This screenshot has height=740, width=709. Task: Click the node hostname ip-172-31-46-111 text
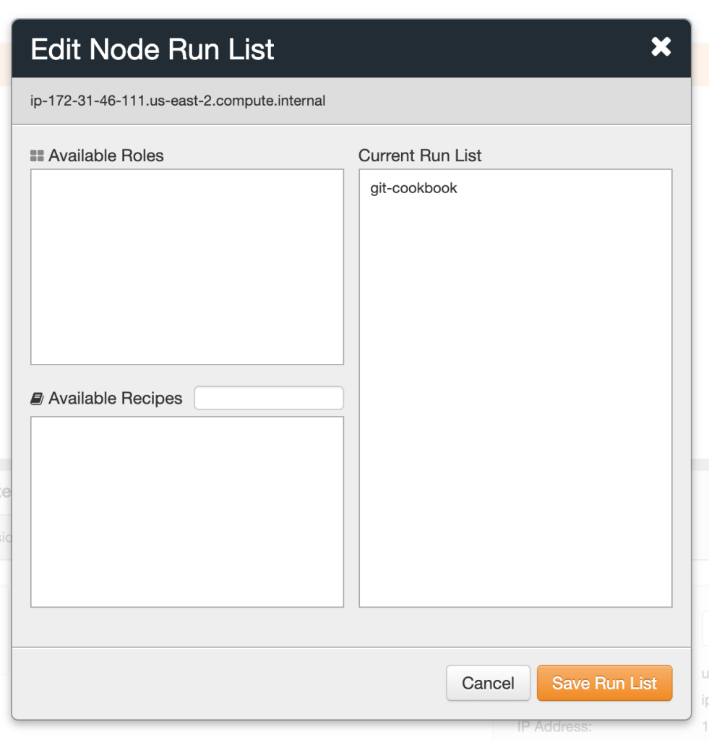178,101
